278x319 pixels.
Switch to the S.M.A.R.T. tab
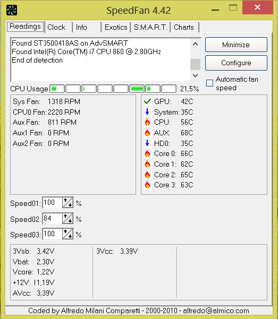(x=150, y=27)
